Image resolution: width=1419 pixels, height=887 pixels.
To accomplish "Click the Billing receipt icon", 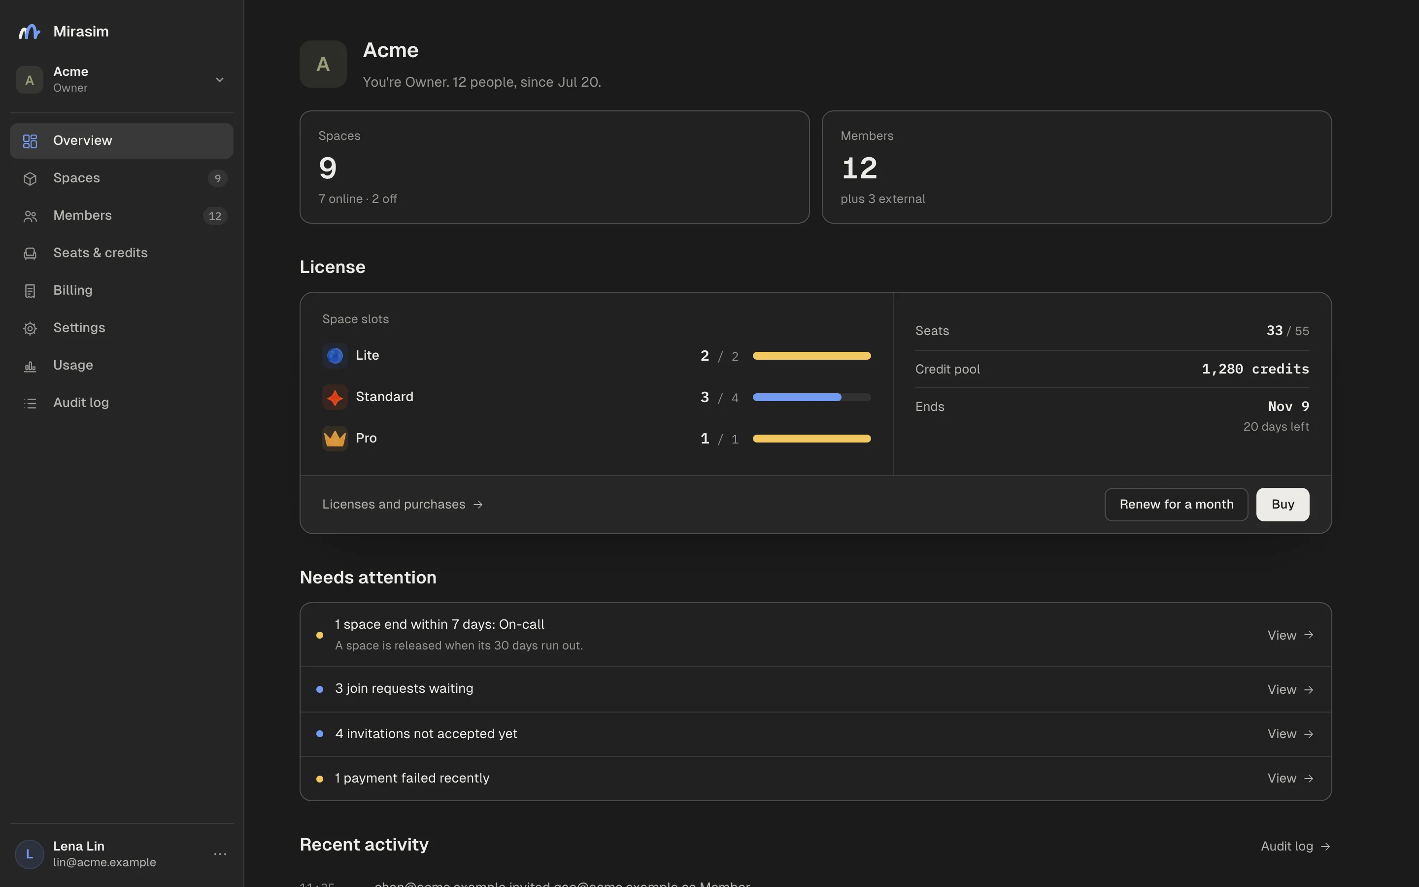I will (30, 291).
